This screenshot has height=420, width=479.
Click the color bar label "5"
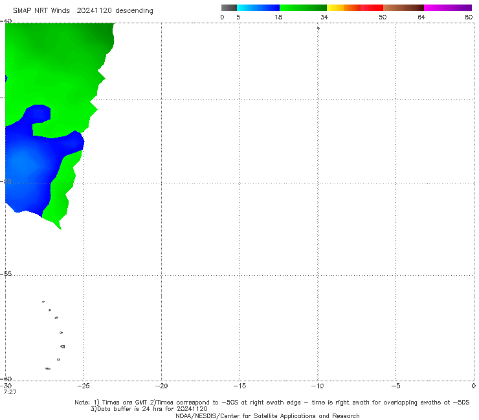click(x=238, y=17)
